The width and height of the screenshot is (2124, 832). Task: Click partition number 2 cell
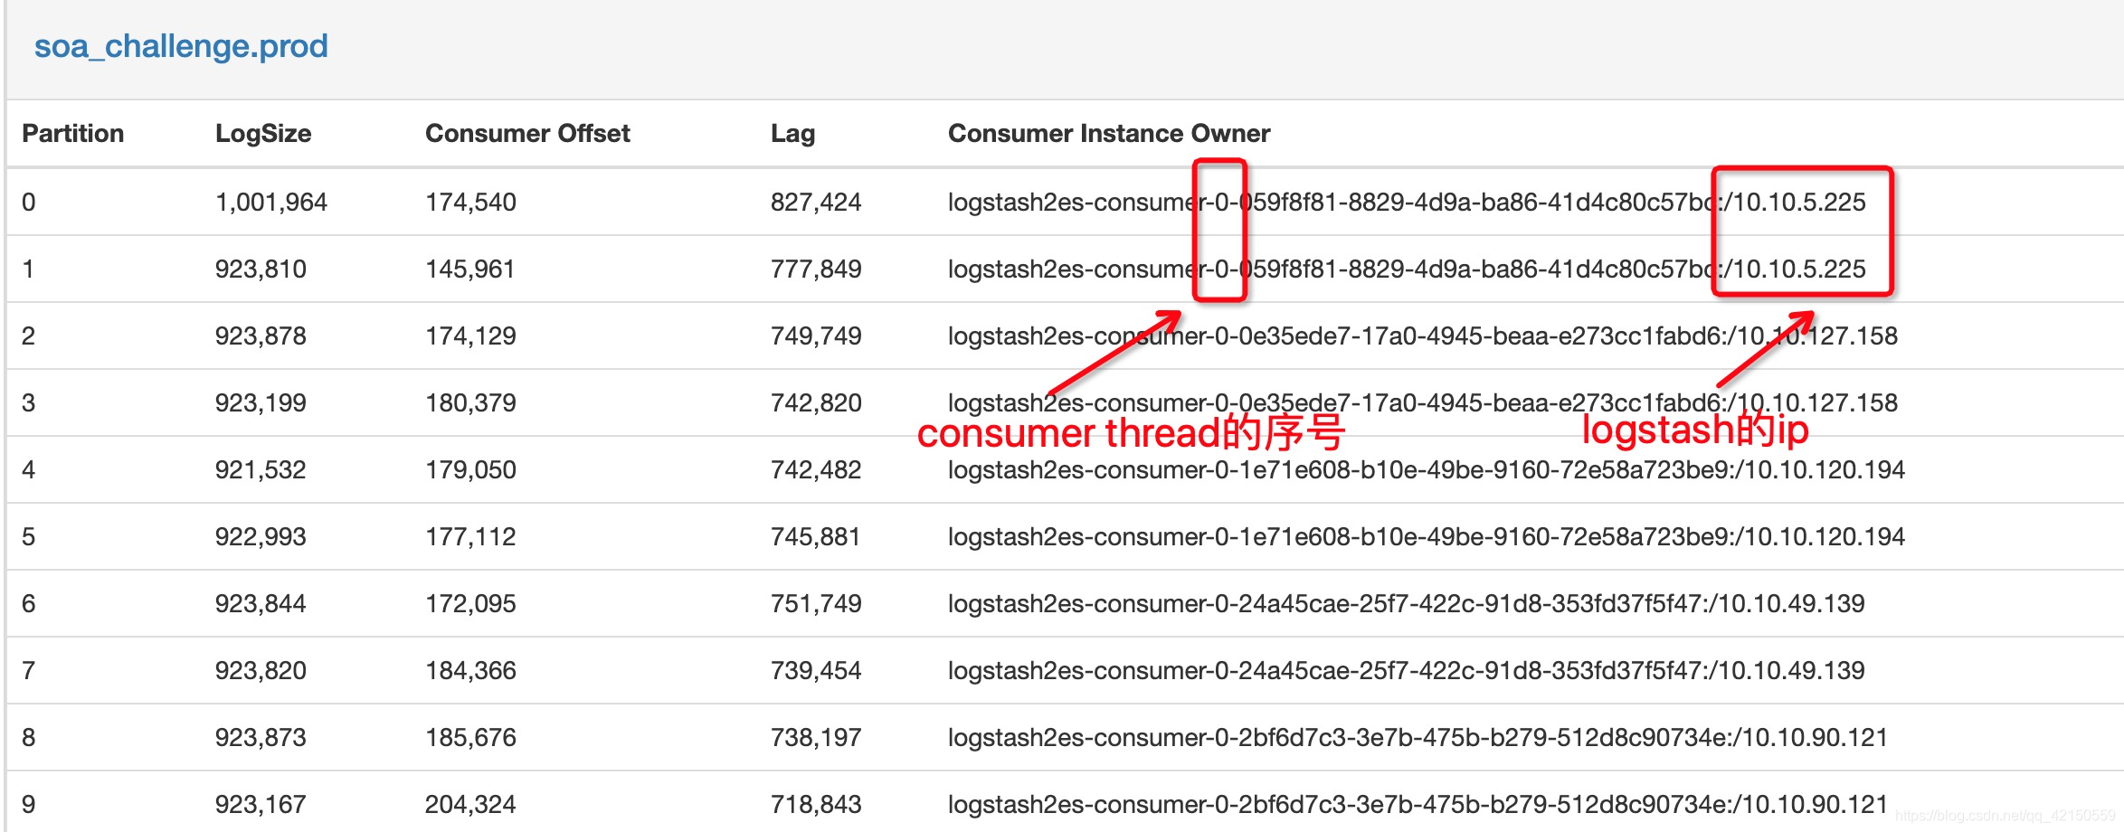[x=29, y=336]
